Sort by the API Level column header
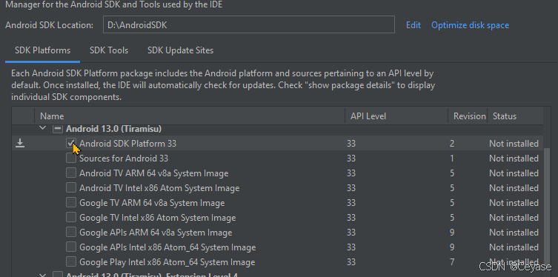 tap(396, 116)
